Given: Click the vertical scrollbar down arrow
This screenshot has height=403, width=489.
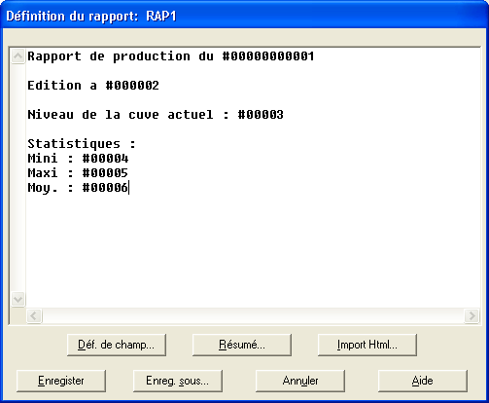Looking at the screenshot, I should (x=17, y=299).
